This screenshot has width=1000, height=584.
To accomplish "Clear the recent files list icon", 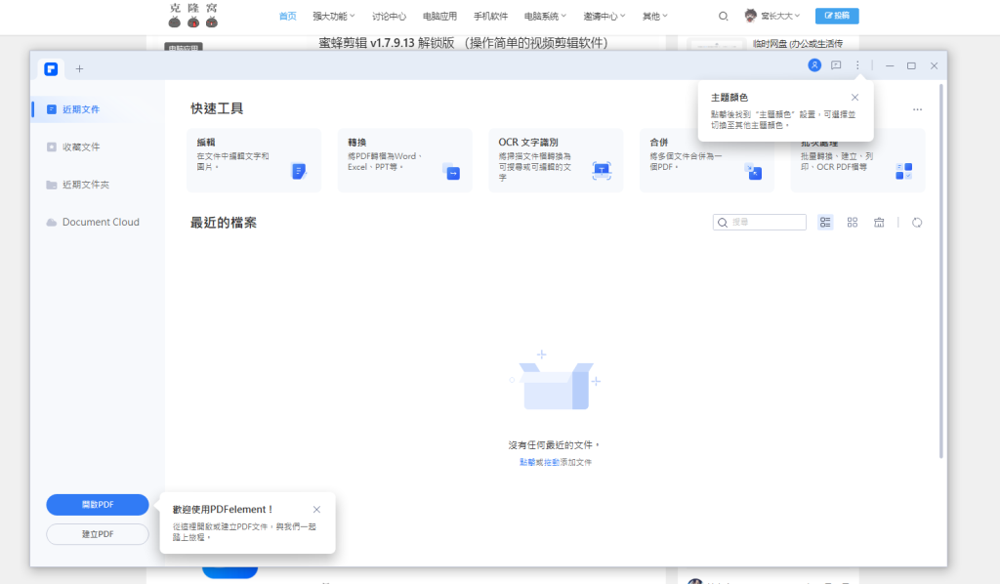I will pos(879,223).
